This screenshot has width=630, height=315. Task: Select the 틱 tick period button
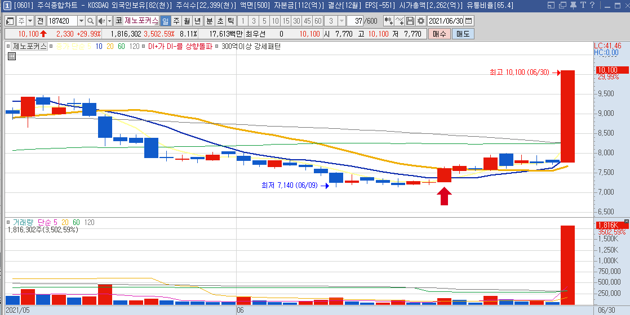pos(230,21)
